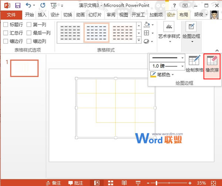Viewport: 222px width, 186px height.
Task: Select the peach-tinted third table style
Action: [x=122, y=32]
